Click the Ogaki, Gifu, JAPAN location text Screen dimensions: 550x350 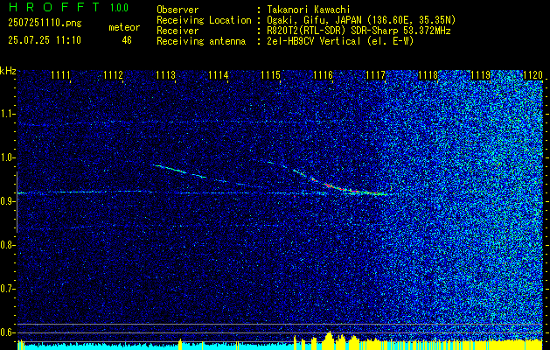[x=359, y=20]
